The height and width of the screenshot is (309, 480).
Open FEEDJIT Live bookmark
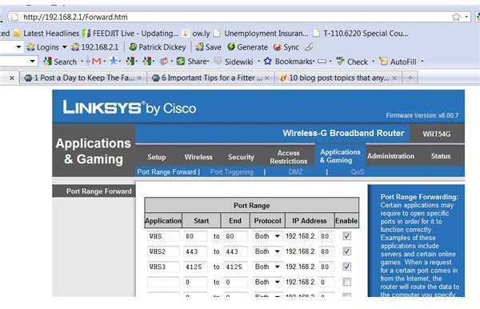coord(130,33)
